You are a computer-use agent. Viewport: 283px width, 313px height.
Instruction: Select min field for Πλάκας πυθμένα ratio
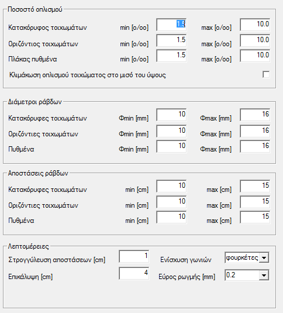pyautogui.click(x=171, y=56)
